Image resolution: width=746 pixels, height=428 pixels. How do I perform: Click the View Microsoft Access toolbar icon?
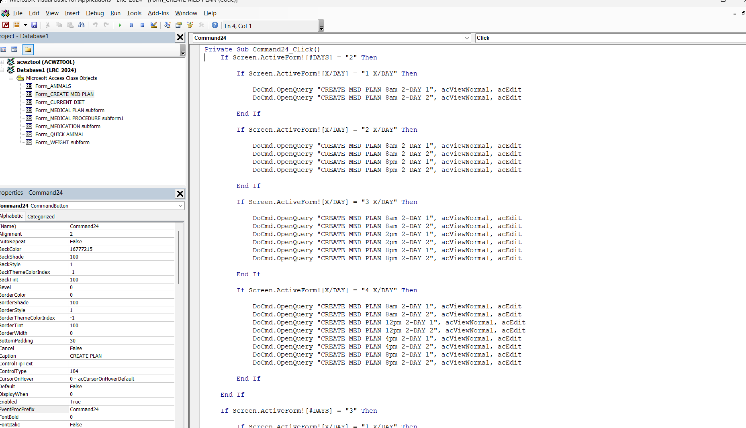click(6, 25)
